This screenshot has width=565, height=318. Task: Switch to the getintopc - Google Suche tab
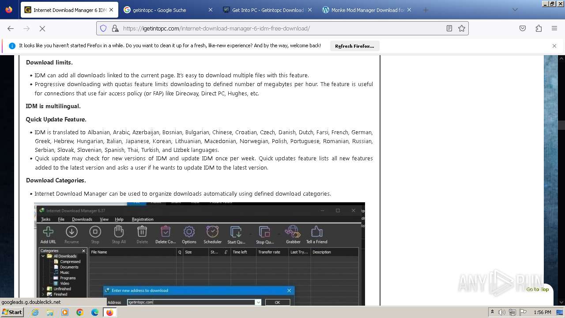168,10
